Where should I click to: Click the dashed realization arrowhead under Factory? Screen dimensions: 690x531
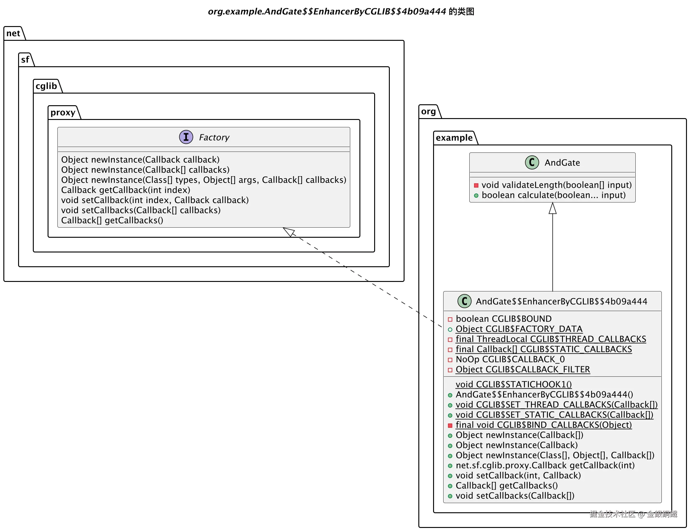pyautogui.click(x=289, y=232)
